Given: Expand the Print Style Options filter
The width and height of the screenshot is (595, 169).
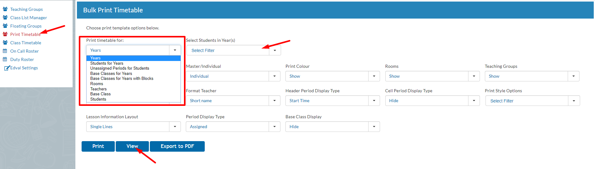Looking at the screenshot, I should click(533, 101).
